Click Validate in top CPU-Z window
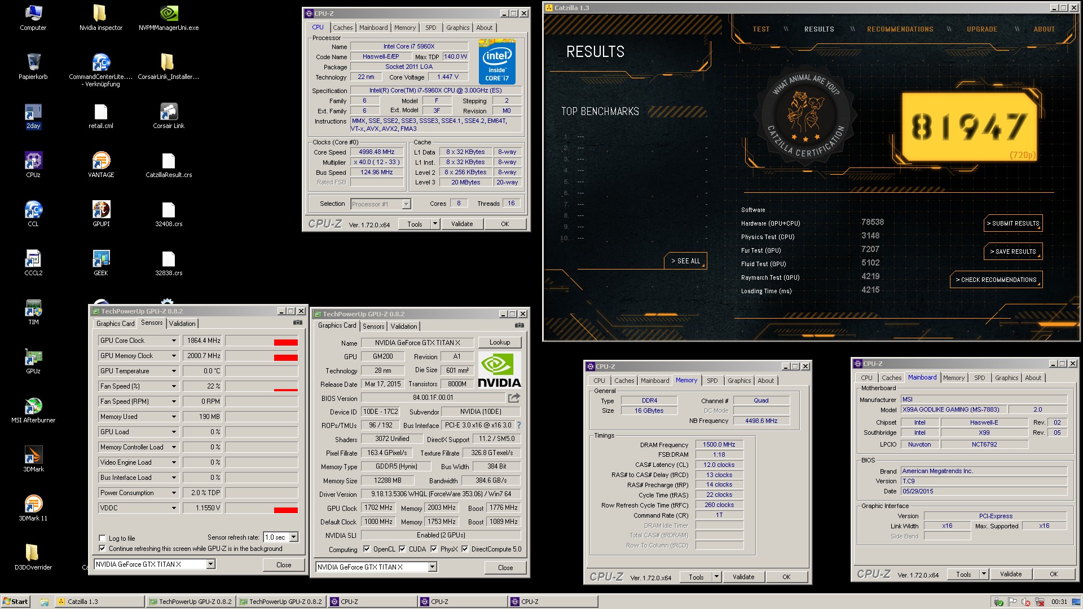Viewport: 1083px width, 609px height. (462, 224)
